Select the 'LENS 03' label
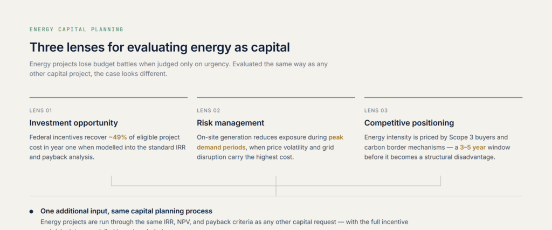Image resolution: width=552 pixels, height=230 pixels. (x=376, y=110)
